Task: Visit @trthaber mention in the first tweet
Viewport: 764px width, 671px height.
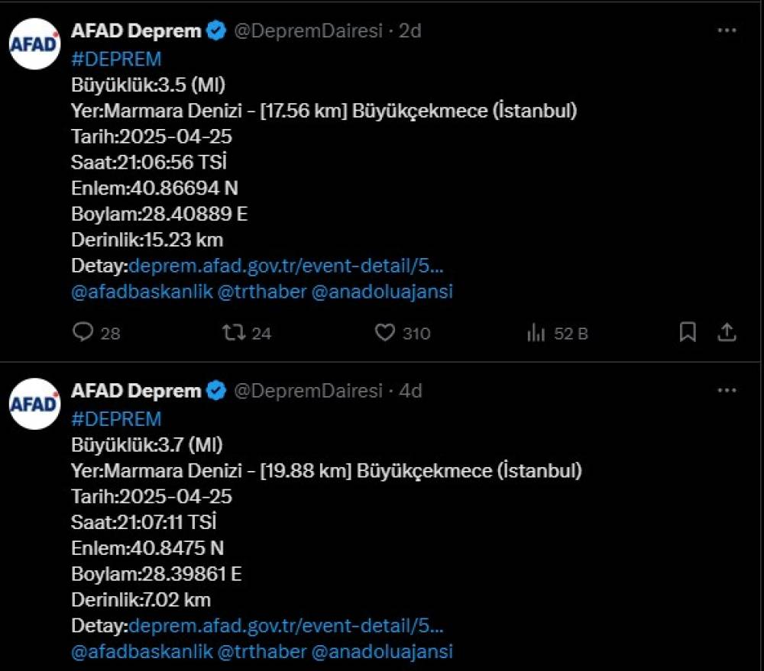Action: pos(261,292)
